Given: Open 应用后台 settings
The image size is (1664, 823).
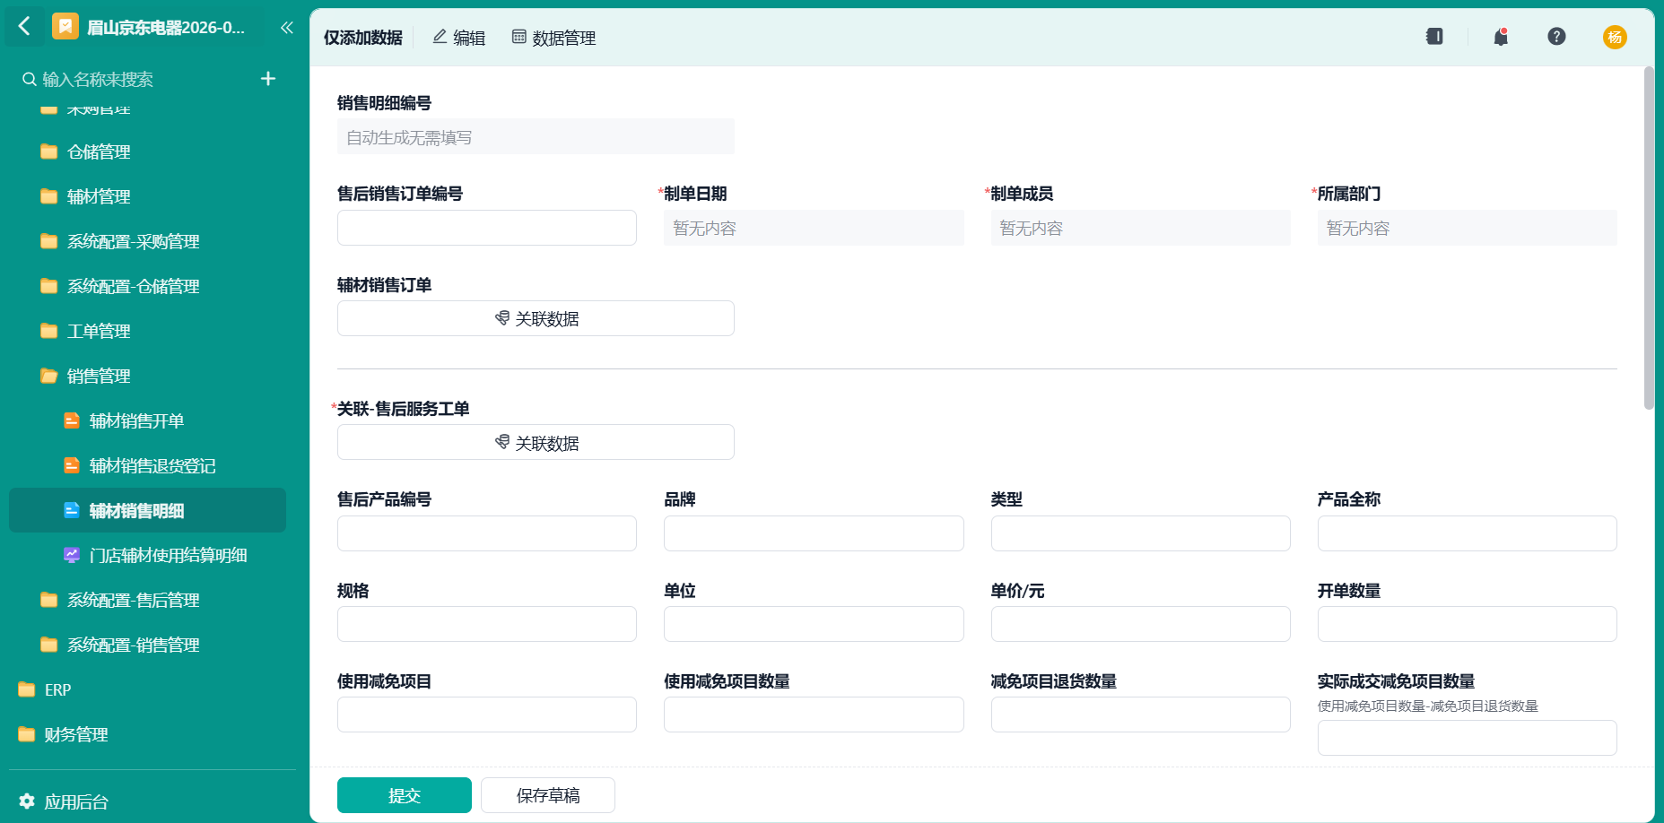Looking at the screenshot, I should coord(64,801).
